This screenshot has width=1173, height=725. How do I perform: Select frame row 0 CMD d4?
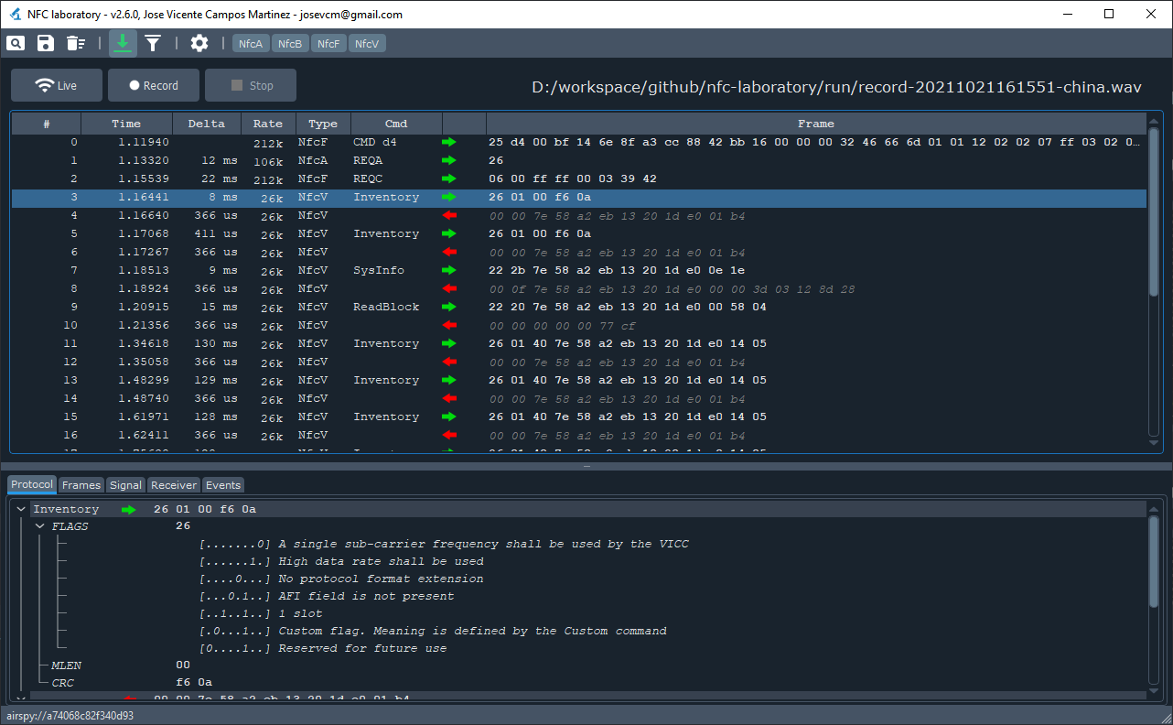[579, 142]
